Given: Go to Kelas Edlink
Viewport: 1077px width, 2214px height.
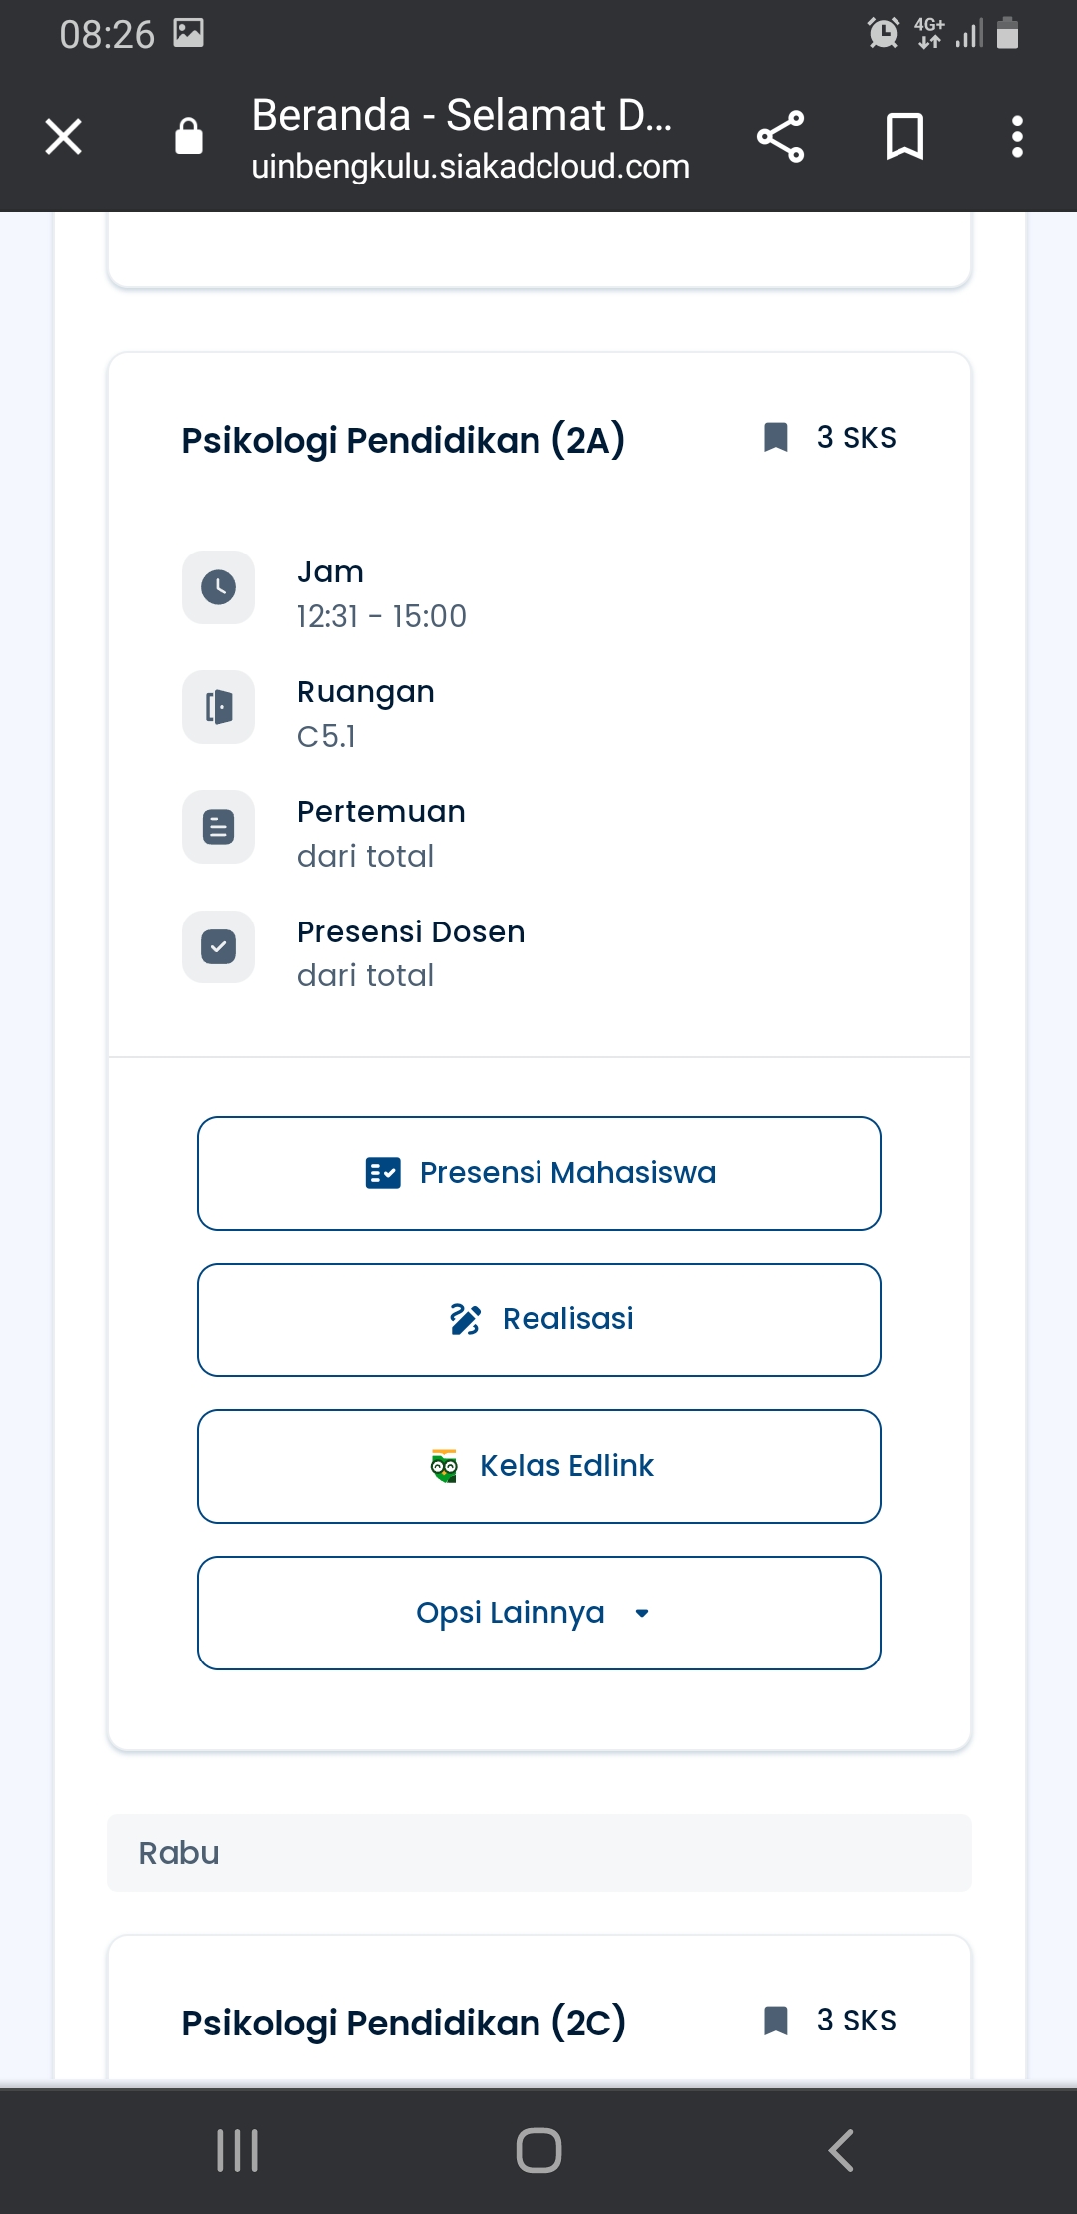Looking at the screenshot, I should point(538,1466).
